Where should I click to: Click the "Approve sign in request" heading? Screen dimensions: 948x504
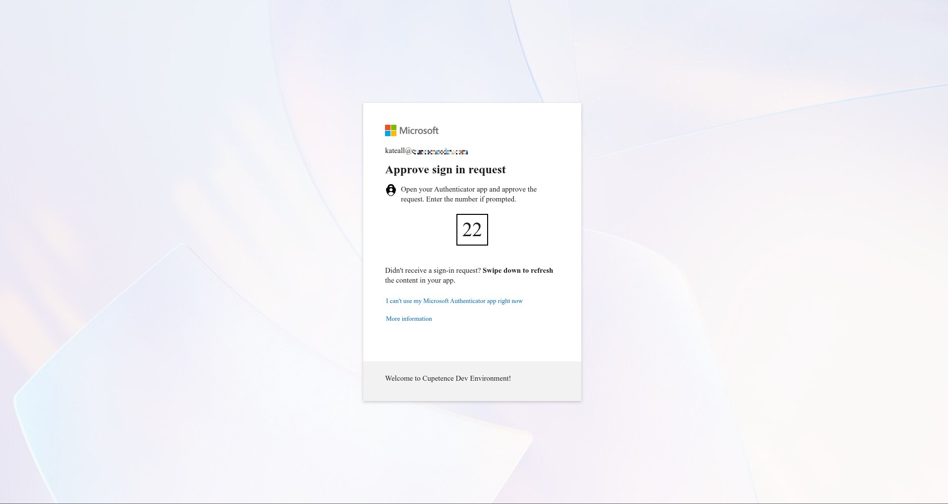click(446, 170)
